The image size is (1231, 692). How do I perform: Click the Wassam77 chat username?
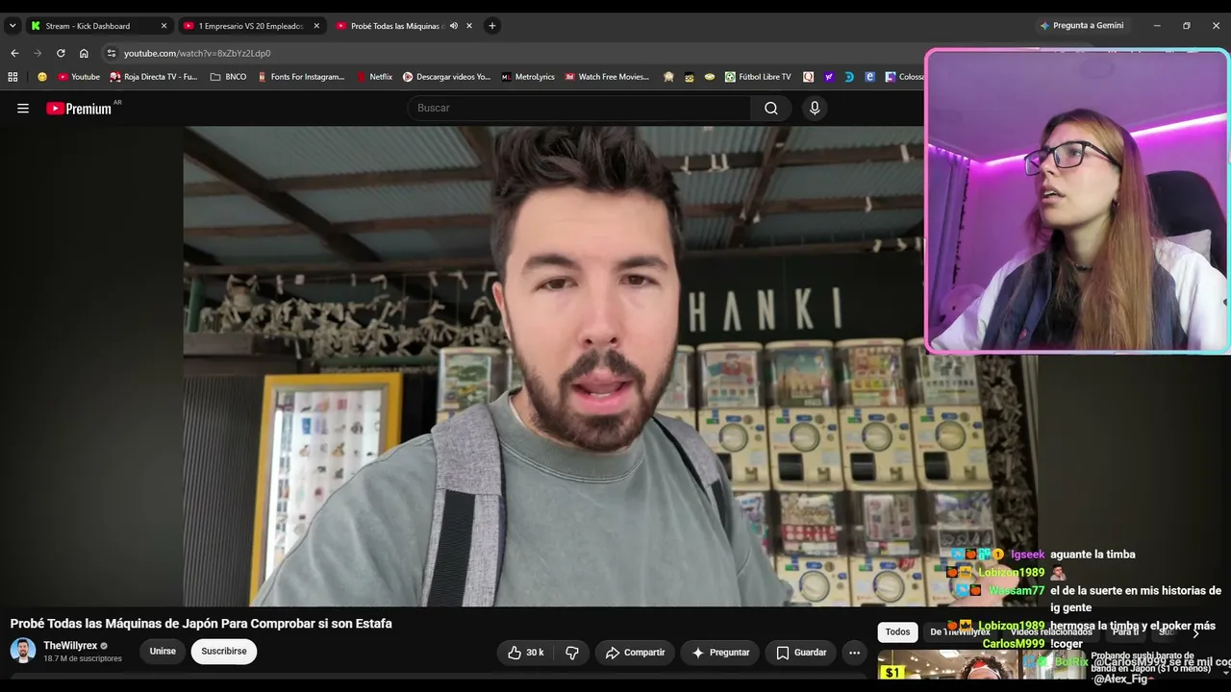click(1017, 591)
